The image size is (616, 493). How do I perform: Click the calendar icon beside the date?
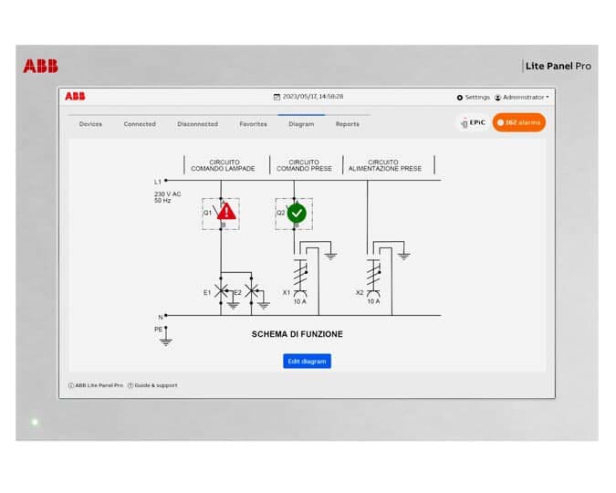[x=277, y=97]
